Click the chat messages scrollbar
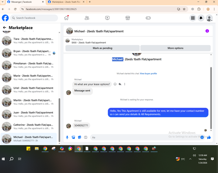218x173 pixels. pos(211,98)
